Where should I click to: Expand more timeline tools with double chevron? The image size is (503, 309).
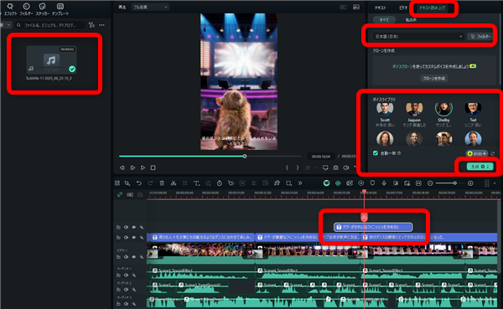(300, 183)
